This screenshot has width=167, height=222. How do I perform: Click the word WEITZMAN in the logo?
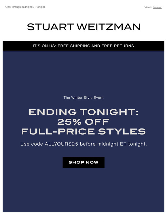tap(109, 27)
